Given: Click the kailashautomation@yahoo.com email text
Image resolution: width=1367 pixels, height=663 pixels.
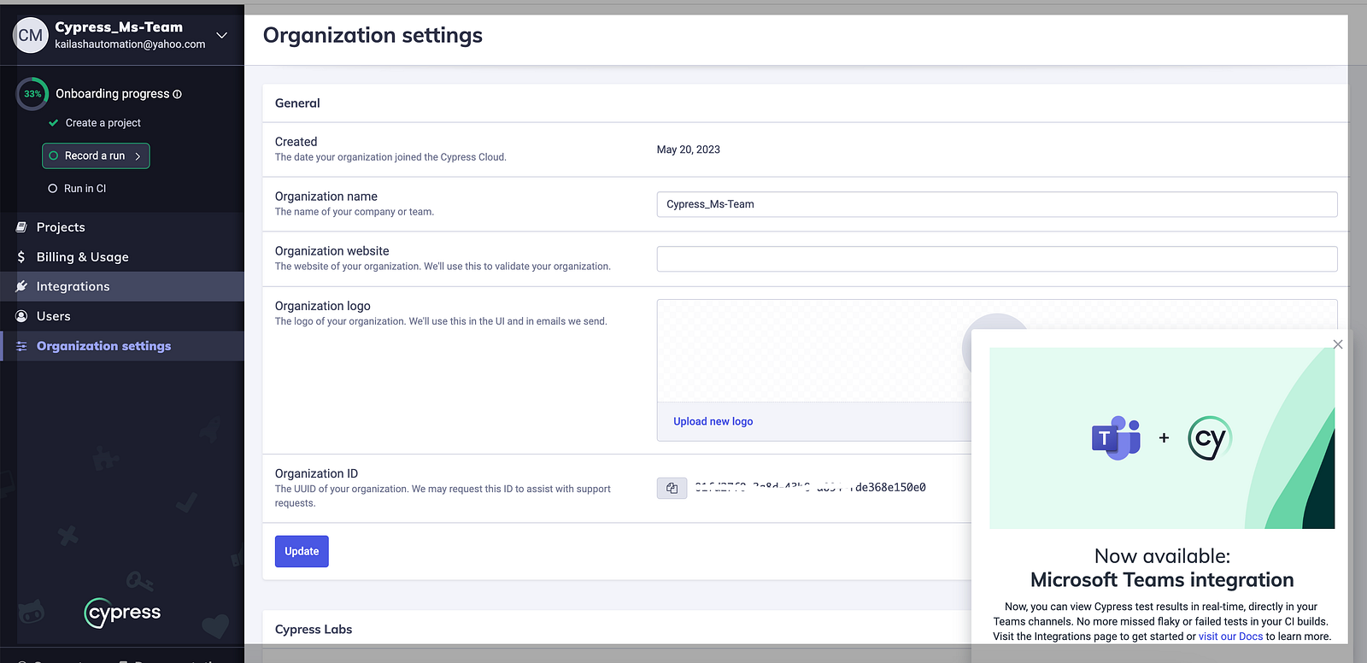Looking at the screenshot, I should pyautogui.click(x=130, y=44).
